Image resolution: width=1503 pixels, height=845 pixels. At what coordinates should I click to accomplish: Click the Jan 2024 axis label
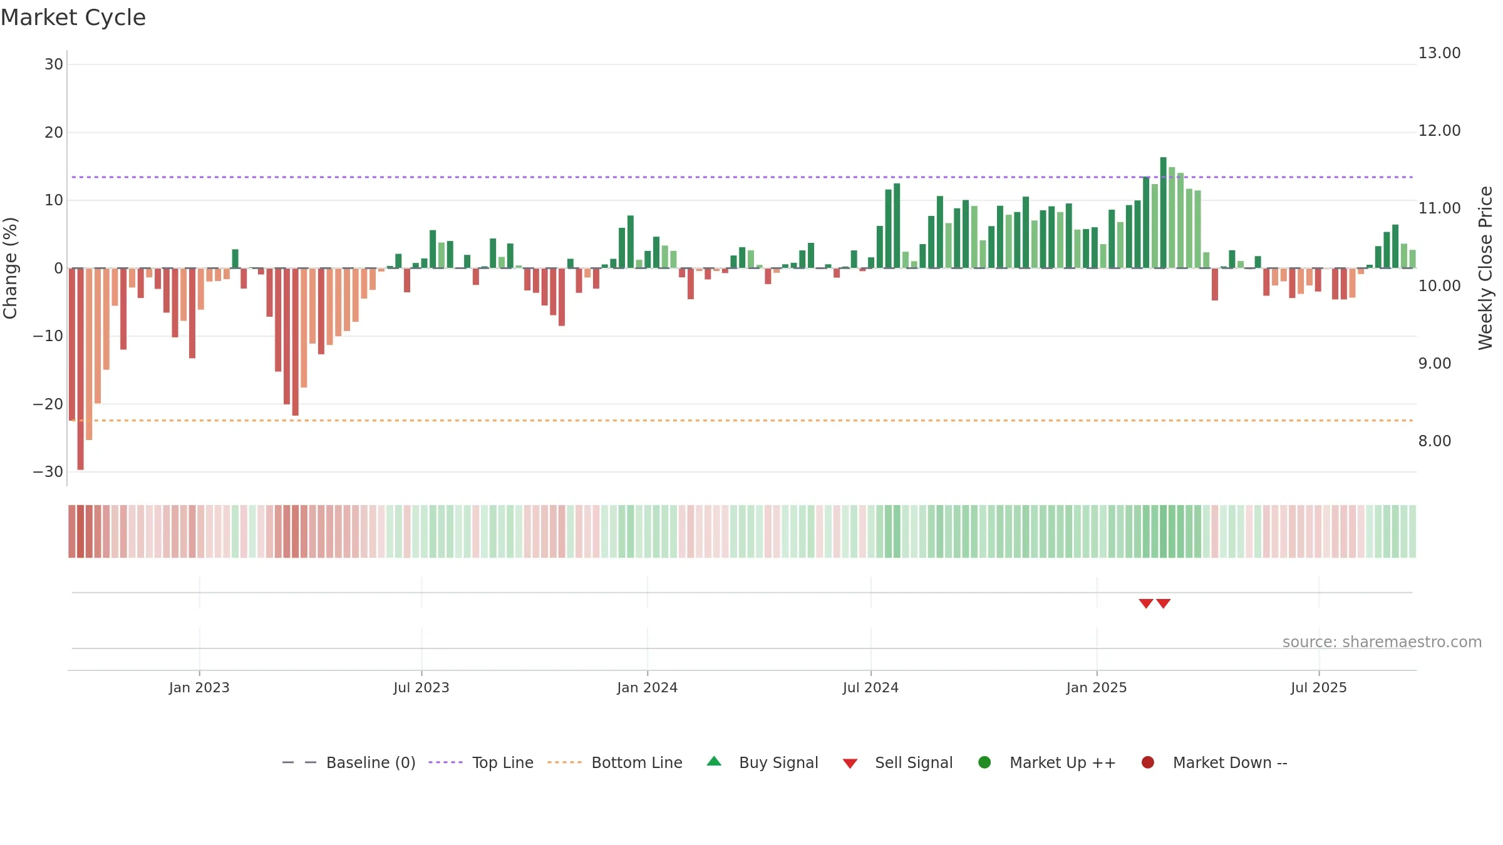point(647,687)
